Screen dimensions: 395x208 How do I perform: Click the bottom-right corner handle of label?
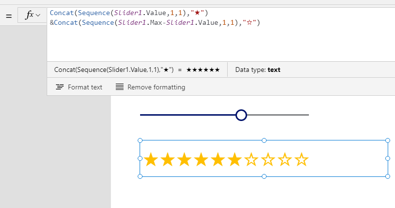[388, 176]
